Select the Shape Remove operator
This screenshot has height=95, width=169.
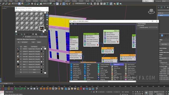(x=116, y=74)
